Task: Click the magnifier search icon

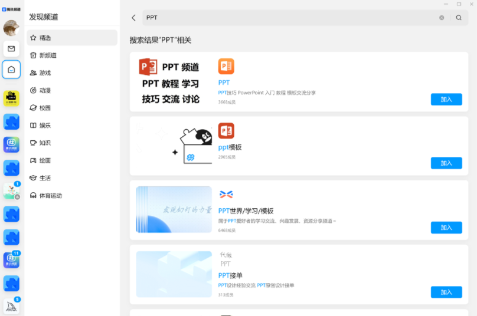Action: click(459, 18)
